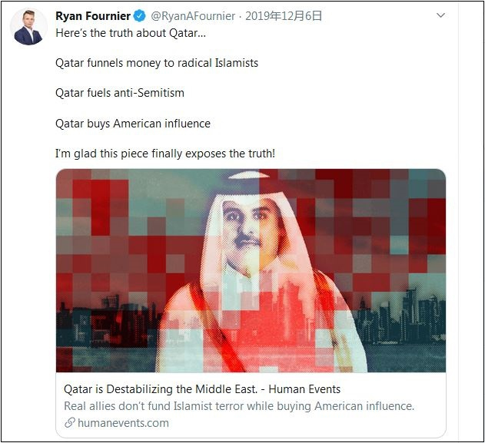Click the line "Qatar buys American influence"
The height and width of the screenshot is (443, 485).
point(133,123)
